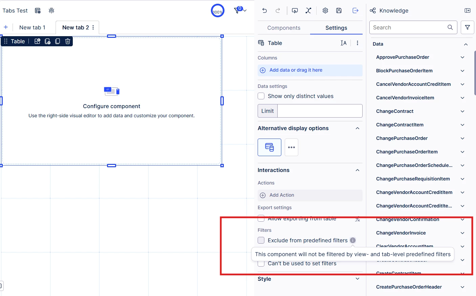
Task: Open preview mode screen-cursor icon
Action: click(x=295, y=11)
